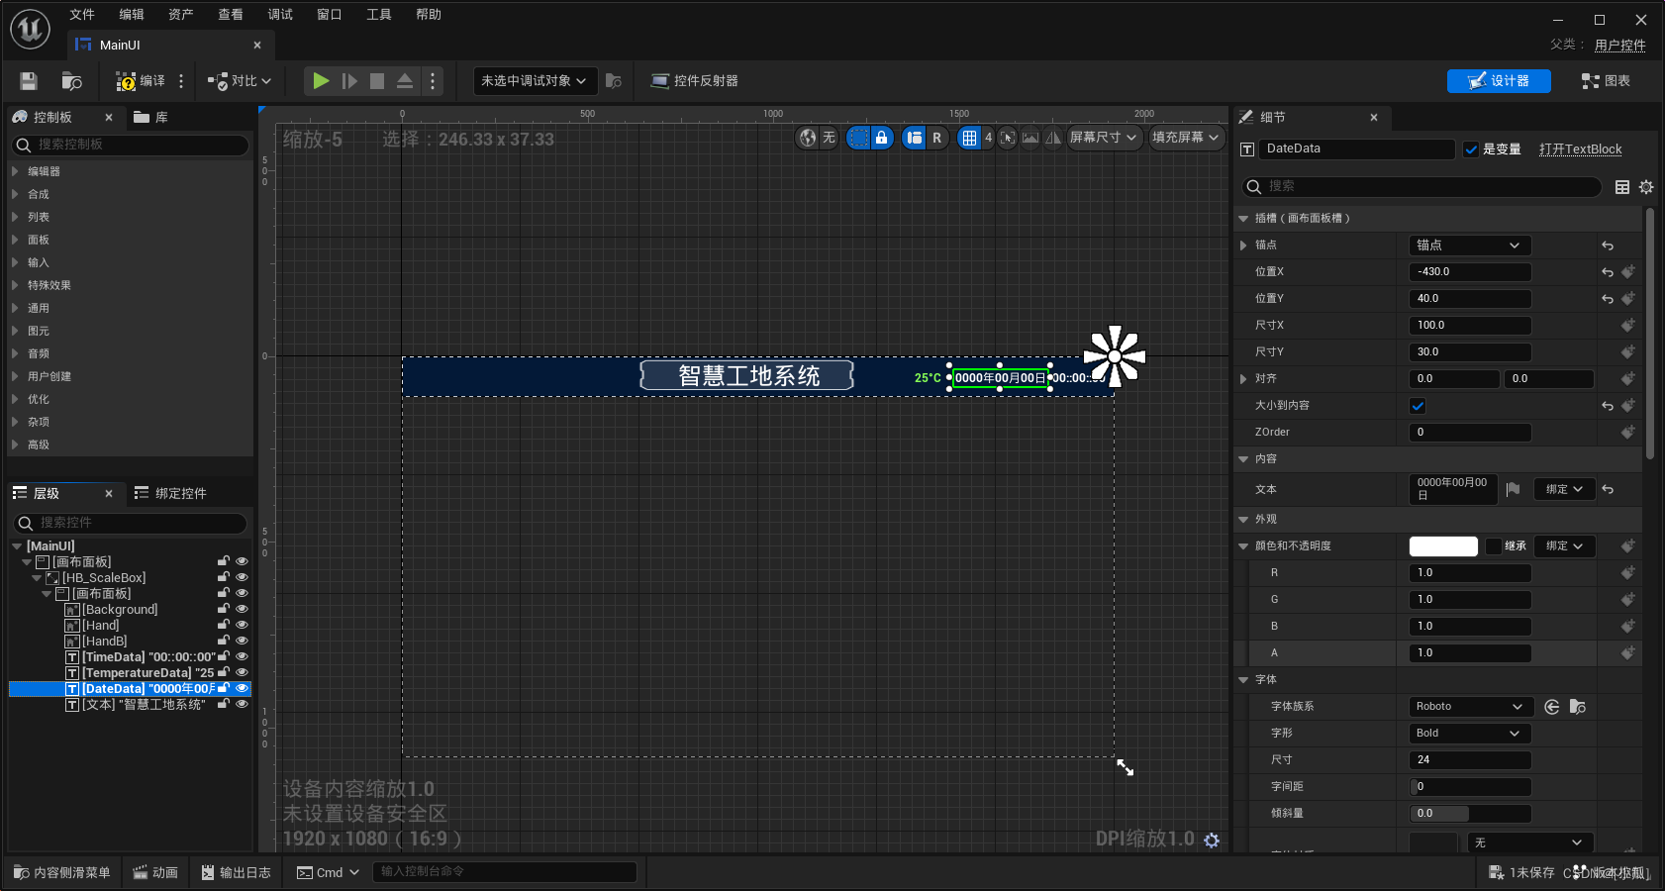Open the Fill Screen dropdown
Image resolution: width=1665 pixels, height=891 pixels.
(x=1186, y=138)
